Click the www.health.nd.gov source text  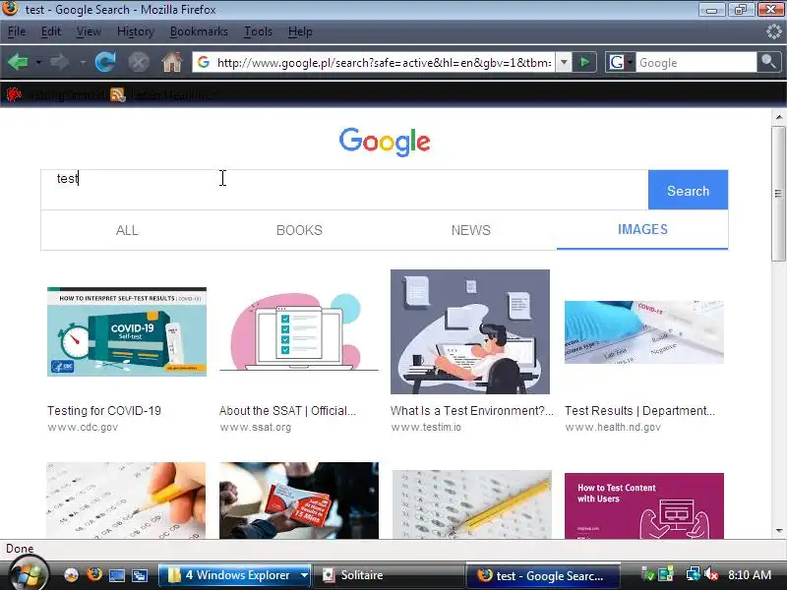613,427
